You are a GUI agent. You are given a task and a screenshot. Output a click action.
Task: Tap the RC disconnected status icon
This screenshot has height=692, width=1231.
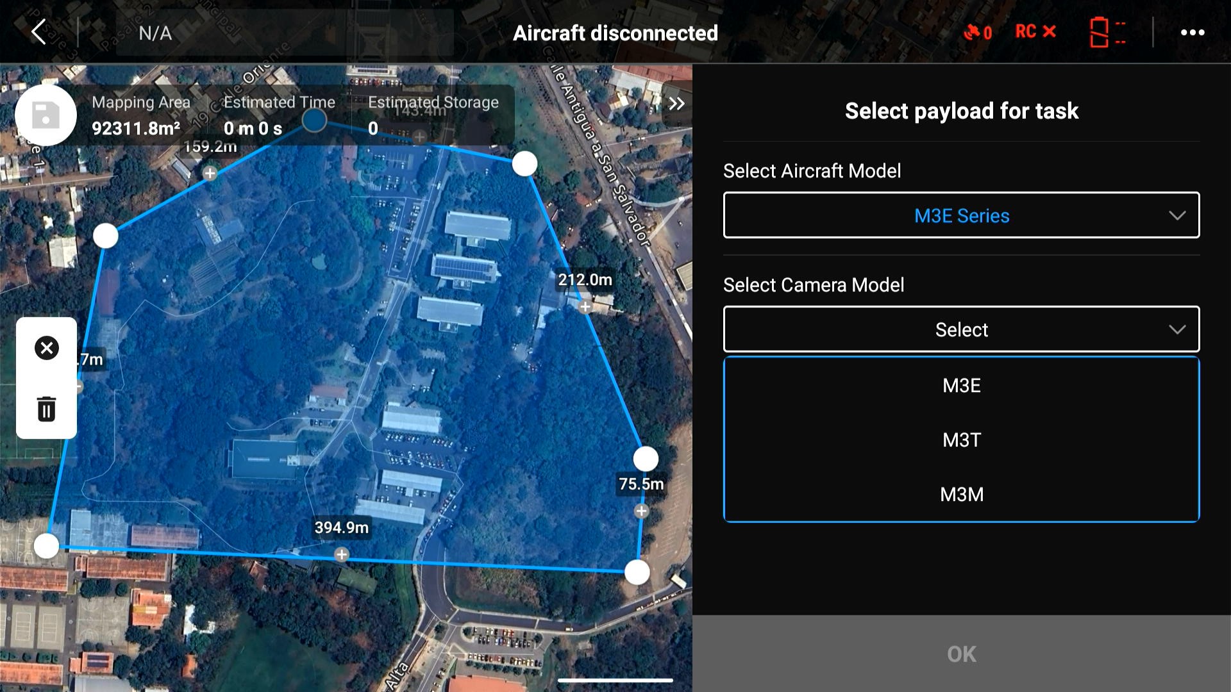pos(1035,31)
